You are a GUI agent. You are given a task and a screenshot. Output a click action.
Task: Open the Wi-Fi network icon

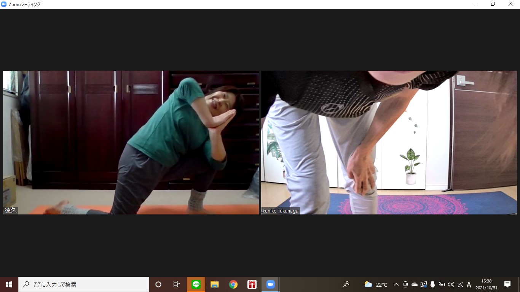pyautogui.click(x=461, y=284)
